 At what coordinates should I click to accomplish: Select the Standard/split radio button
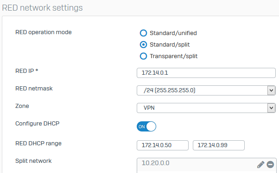(143, 45)
